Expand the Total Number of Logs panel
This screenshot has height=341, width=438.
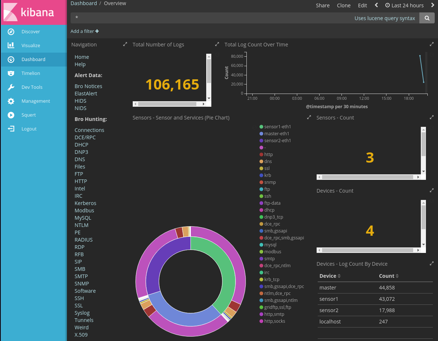coord(217,44)
